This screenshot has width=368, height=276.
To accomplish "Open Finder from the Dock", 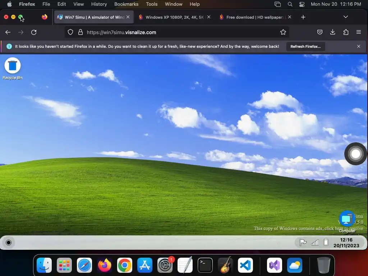I will tap(44, 265).
